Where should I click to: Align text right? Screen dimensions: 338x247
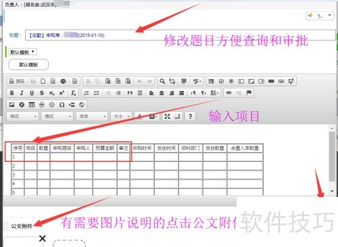pyautogui.click(x=172, y=93)
